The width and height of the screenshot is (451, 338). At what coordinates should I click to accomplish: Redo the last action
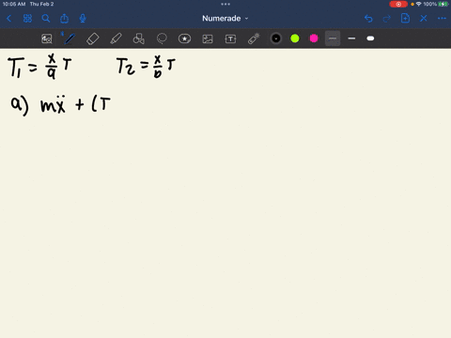387,19
